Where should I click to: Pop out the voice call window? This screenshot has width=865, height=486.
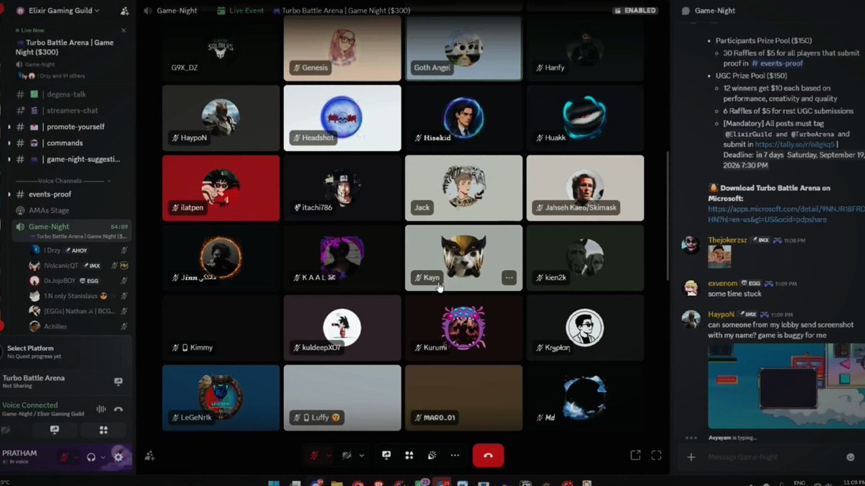pyautogui.click(x=635, y=455)
